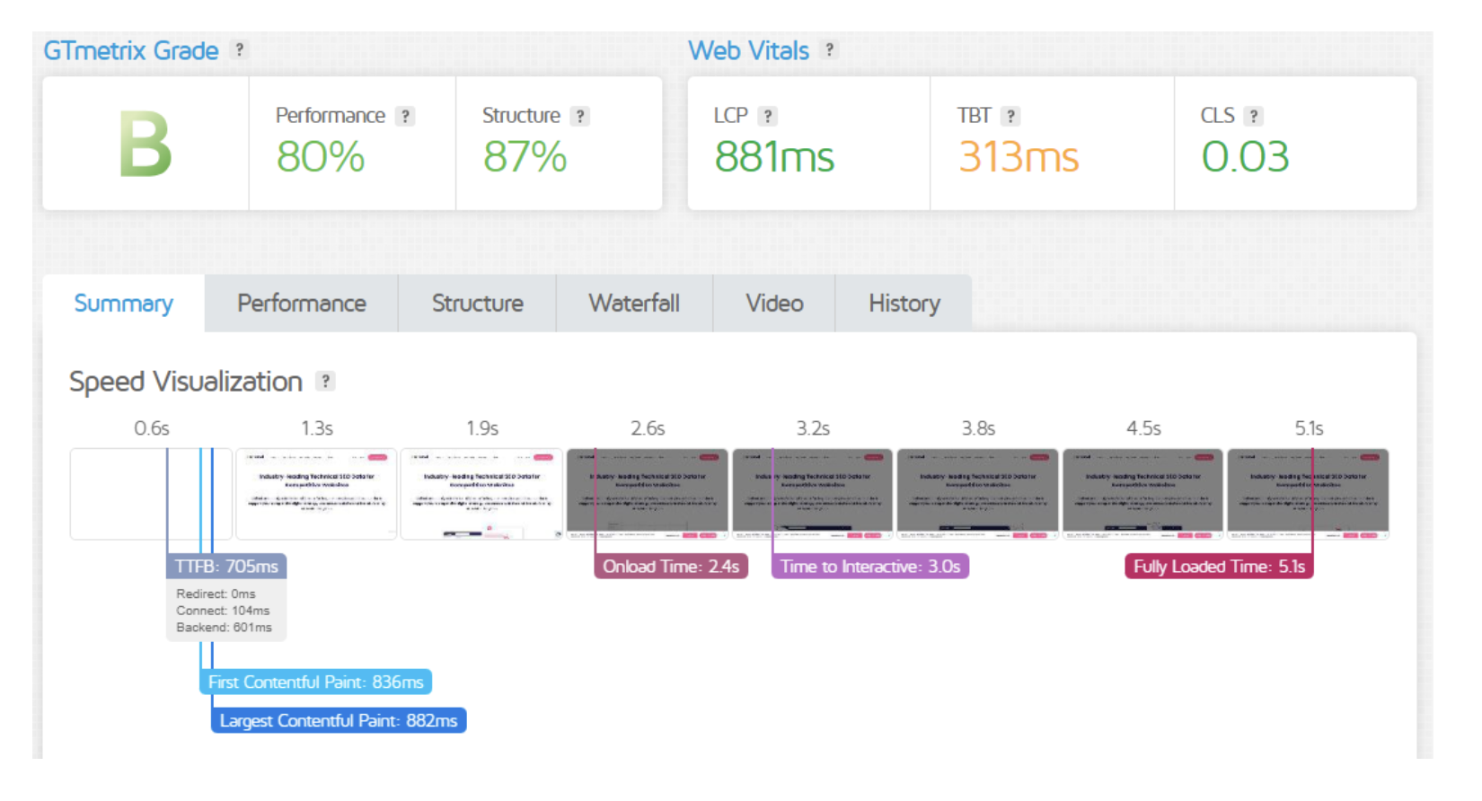
Task: Click Largest Contentful Paint: 882ms marker
Action: pyautogui.click(x=339, y=721)
